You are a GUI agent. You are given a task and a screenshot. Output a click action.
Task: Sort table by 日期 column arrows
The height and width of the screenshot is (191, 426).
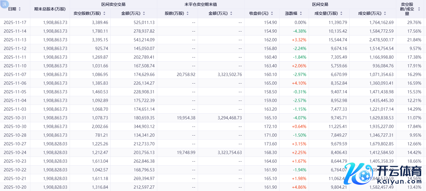[20, 9]
